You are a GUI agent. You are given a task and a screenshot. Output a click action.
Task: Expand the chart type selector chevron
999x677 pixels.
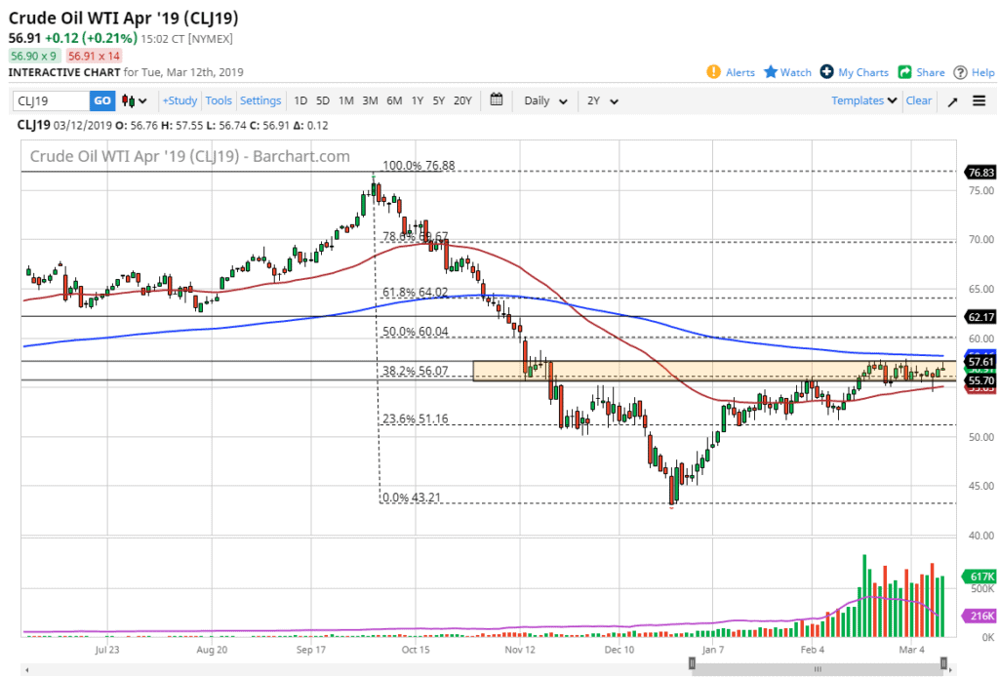[x=141, y=100]
